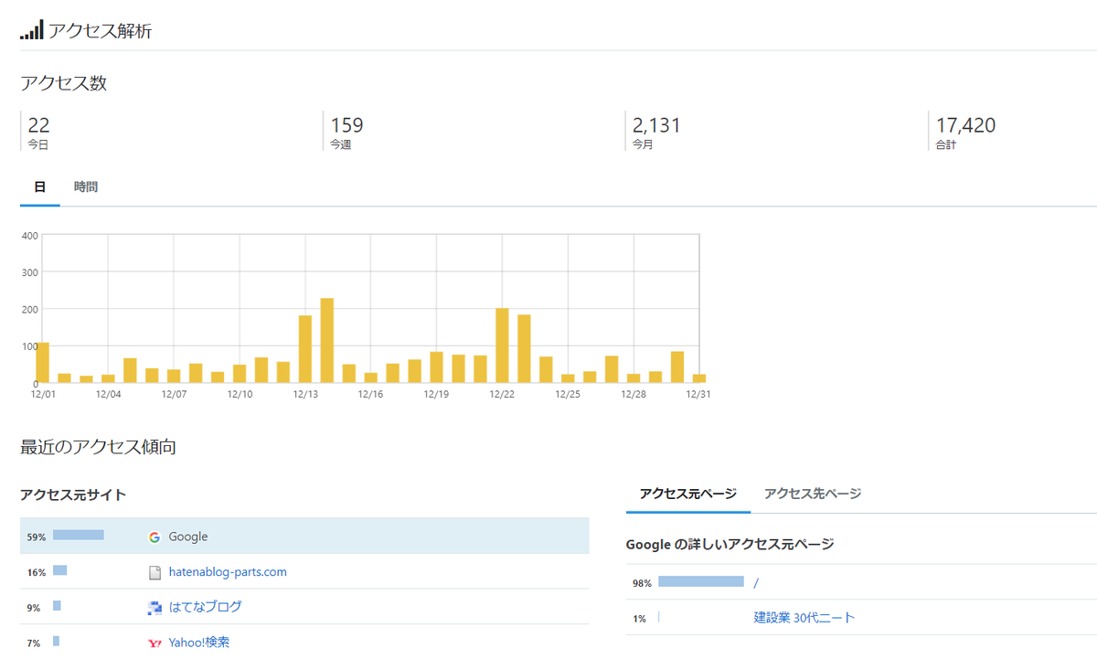
Task: Click the アクセス元サイト heading
Action: pyautogui.click(x=73, y=494)
